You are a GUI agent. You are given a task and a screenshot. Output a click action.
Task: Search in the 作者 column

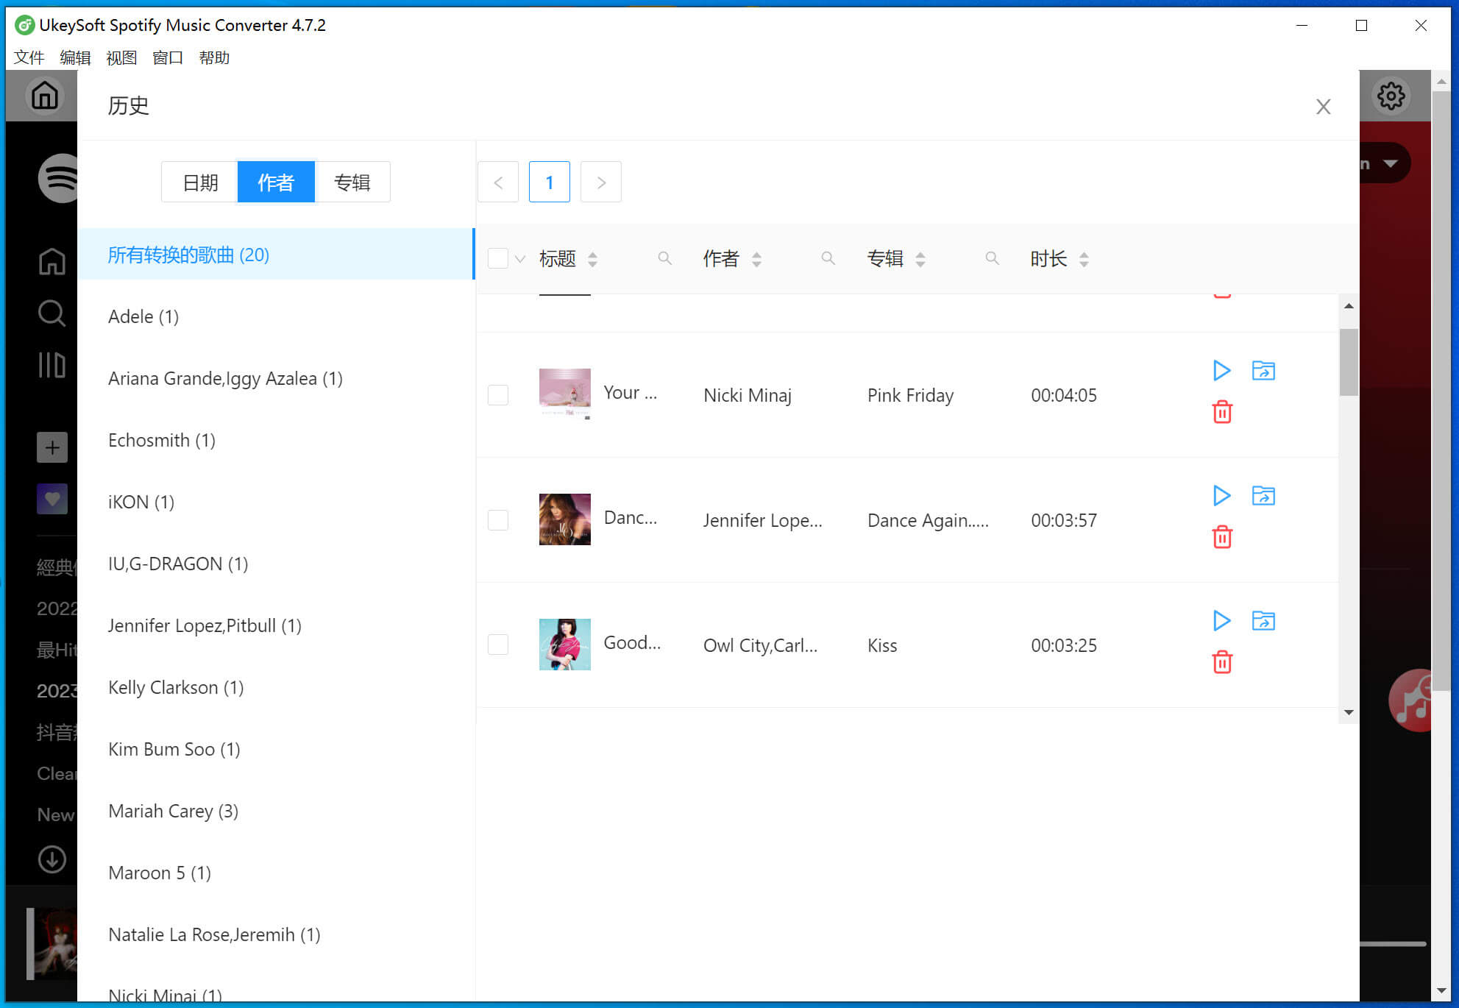pyautogui.click(x=828, y=258)
